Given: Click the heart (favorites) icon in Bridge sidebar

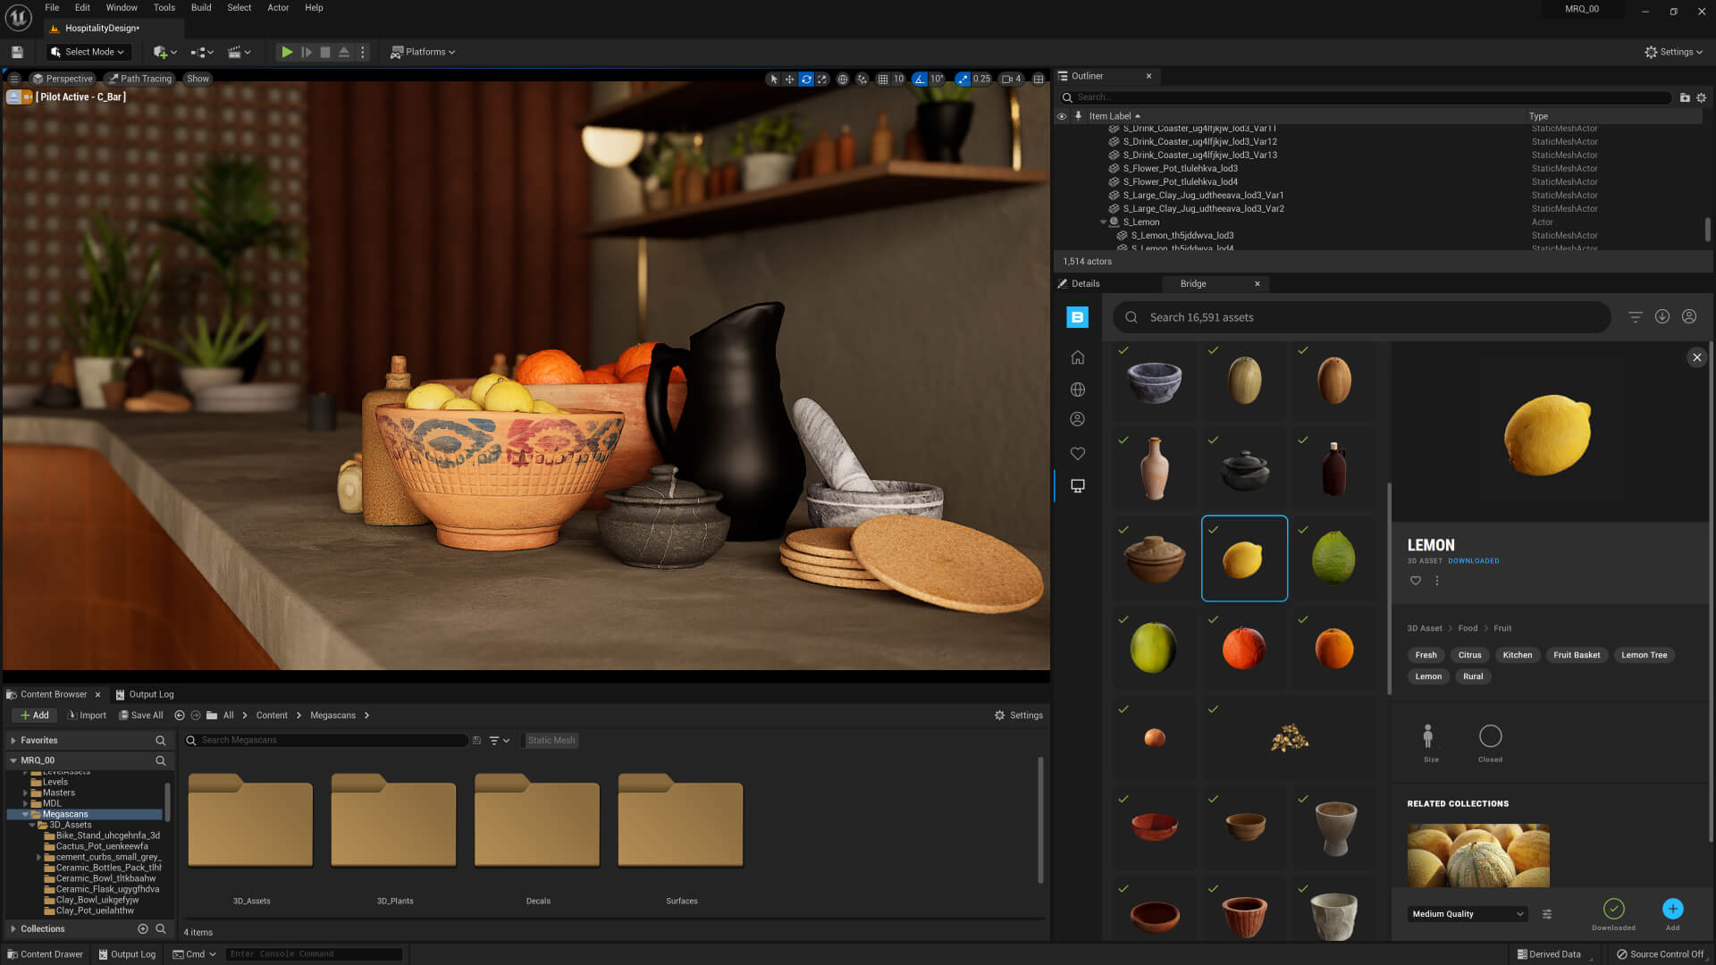Looking at the screenshot, I should (x=1077, y=453).
